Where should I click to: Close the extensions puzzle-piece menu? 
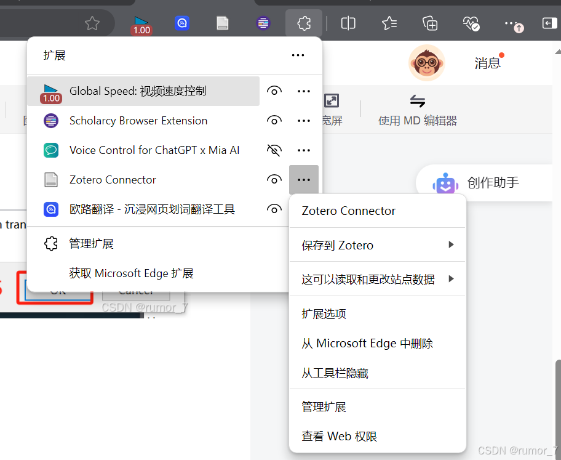tap(304, 23)
